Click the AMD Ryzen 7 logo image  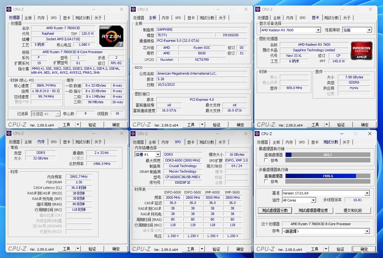111,36
